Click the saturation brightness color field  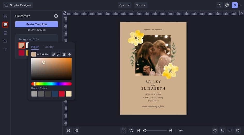(x=51, y=69)
